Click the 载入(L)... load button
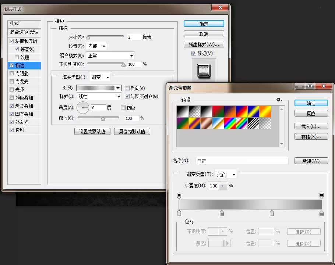The height and width of the screenshot is (265, 335). point(311,126)
